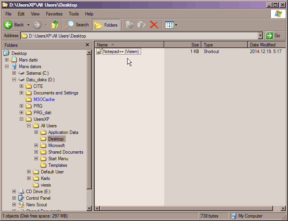The height and width of the screenshot is (221, 288).
Task: Sort by Date Modified column header
Action: click(x=267, y=45)
